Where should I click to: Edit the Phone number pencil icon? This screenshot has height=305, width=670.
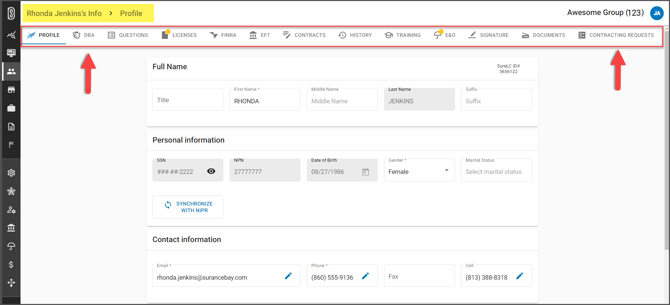pos(366,276)
